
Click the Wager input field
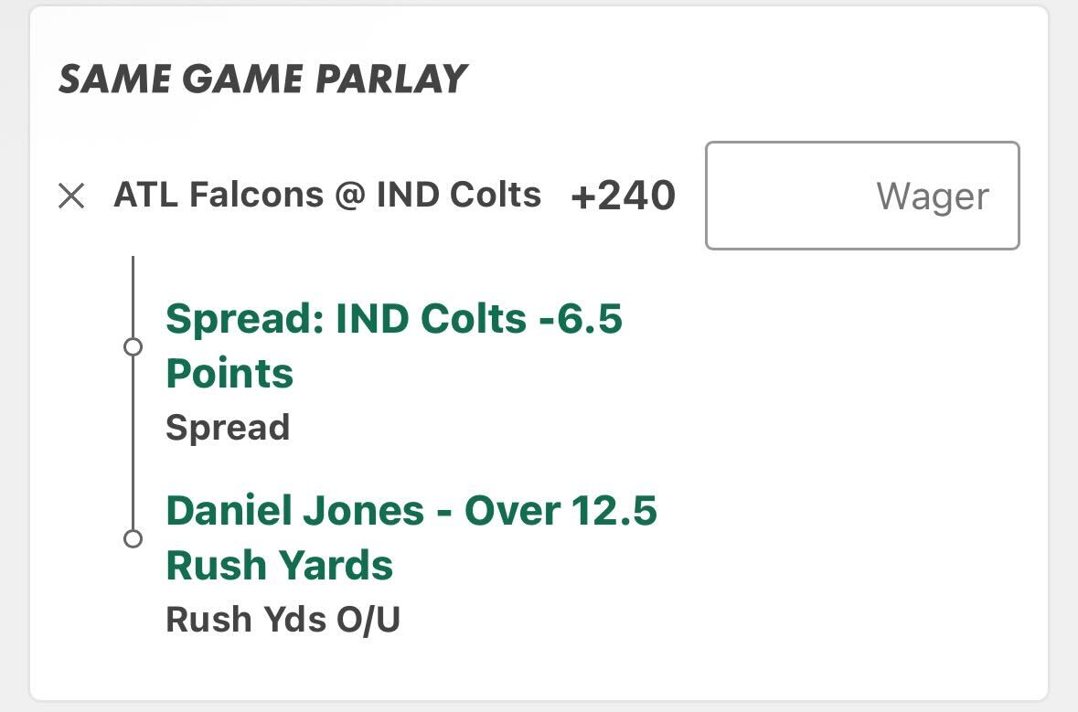(861, 196)
